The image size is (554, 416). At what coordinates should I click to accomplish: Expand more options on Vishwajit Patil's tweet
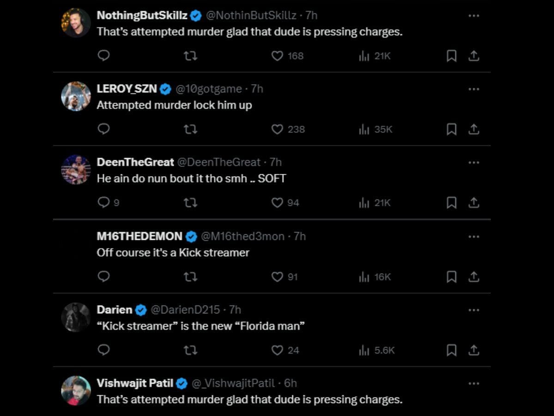(x=474, y=384)
